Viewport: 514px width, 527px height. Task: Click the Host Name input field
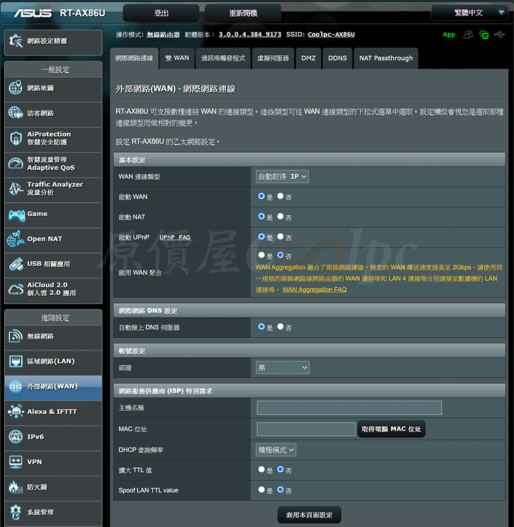point(349,408)
